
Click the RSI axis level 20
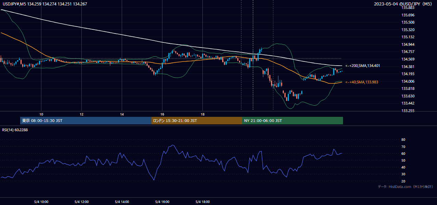point(403,181)
